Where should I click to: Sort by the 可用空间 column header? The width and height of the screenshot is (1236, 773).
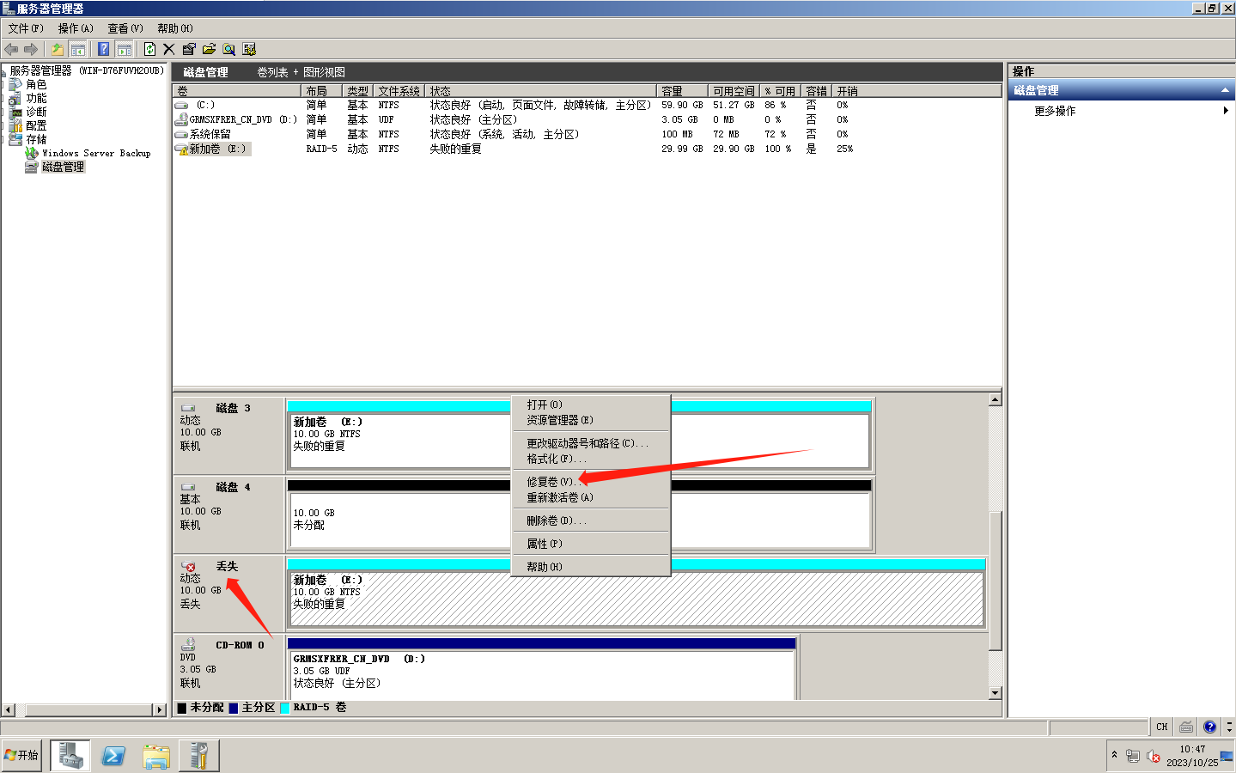coord(734,91)
